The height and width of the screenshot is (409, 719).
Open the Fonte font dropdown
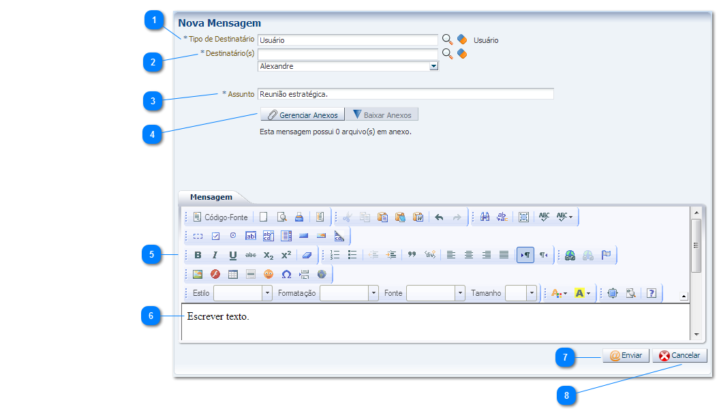click(x=461, y=293)
